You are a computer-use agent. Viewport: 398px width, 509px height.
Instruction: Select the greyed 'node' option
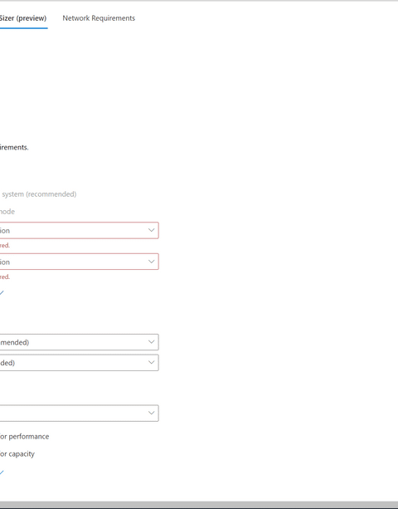7,212
